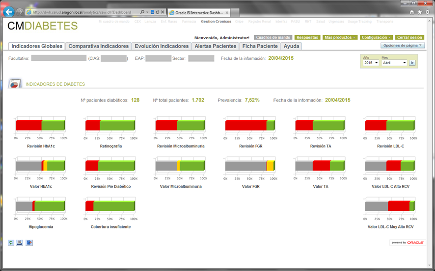Click the prevalence value 7,52%
The height and width of the screenshot is (271, 435).
tap(252, 100)
